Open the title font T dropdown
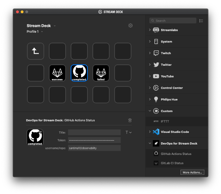The height and width of the screenshot is (194, 221). click(128, 132)
